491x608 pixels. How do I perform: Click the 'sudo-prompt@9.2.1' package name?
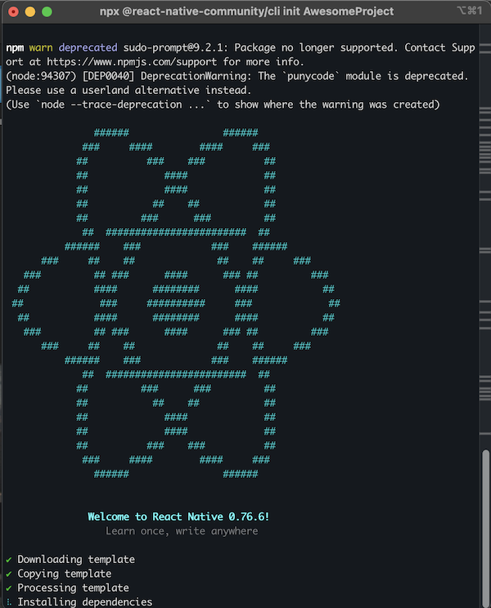click(175, 47)
